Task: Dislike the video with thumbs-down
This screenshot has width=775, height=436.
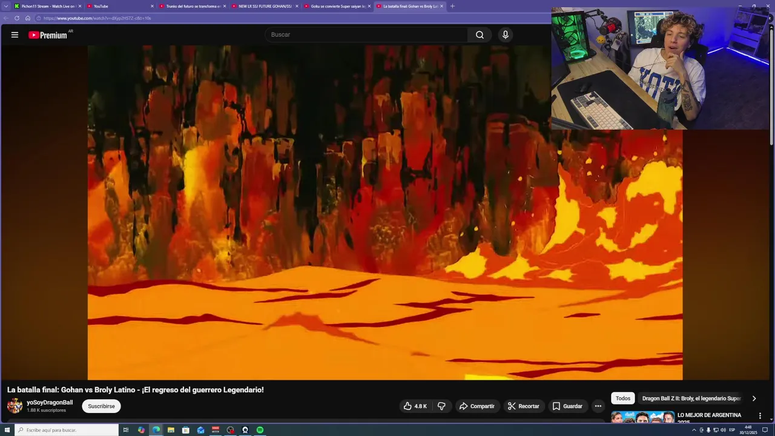Action: click(441, 406)
